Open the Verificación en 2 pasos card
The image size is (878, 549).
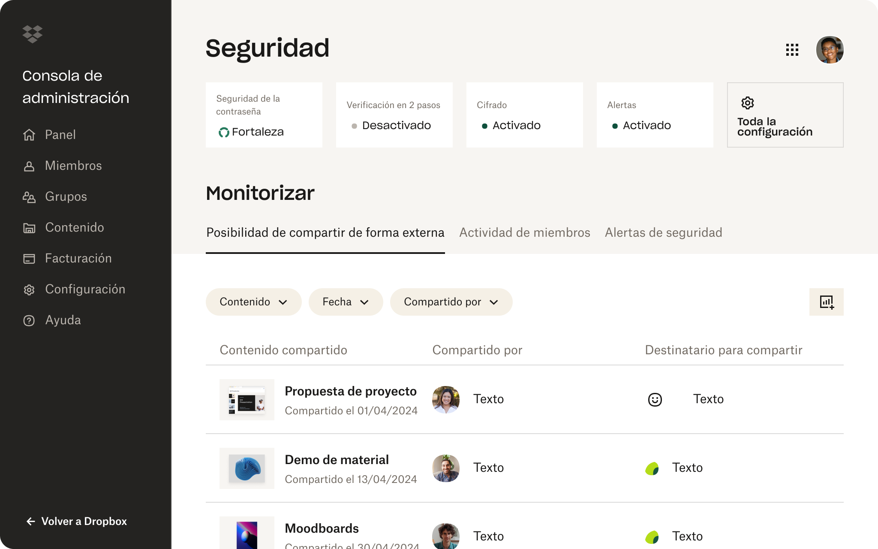point(394,115)
